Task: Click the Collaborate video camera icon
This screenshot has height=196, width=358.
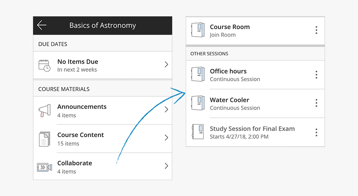Action: click(44, 167)
